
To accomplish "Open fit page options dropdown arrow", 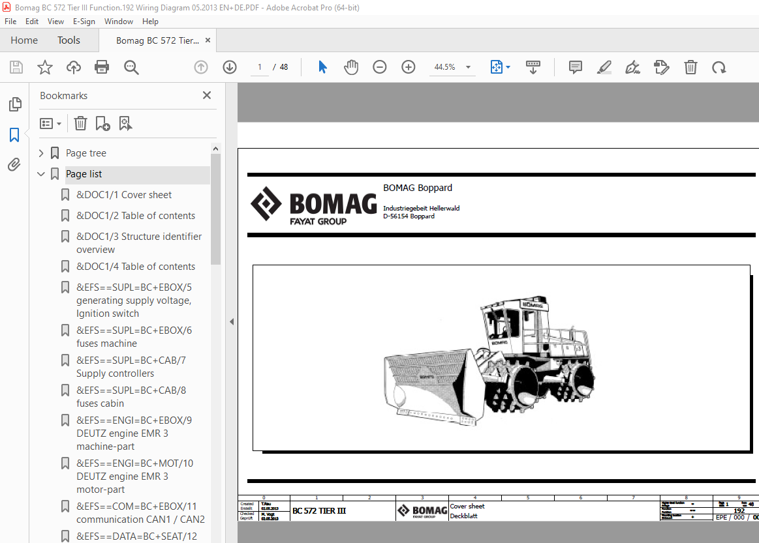I will click(508, 67).
